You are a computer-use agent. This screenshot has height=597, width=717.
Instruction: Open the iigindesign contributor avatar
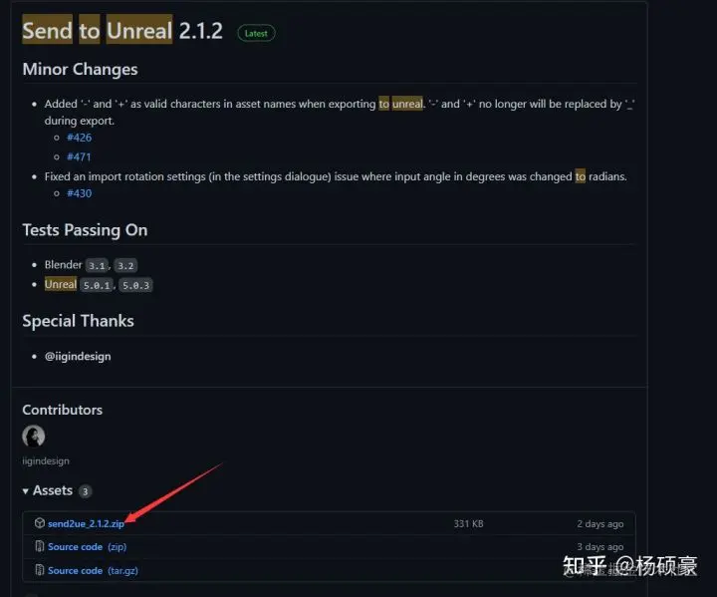(34, 436)
